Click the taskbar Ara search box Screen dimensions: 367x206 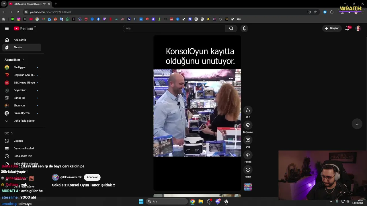pyautogui.click(x=167, y=201)
